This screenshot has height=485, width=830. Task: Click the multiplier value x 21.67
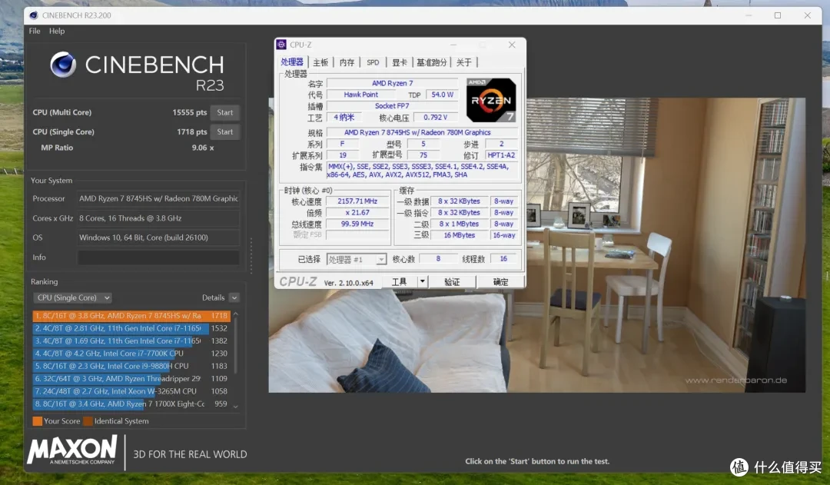click(358, 212)
